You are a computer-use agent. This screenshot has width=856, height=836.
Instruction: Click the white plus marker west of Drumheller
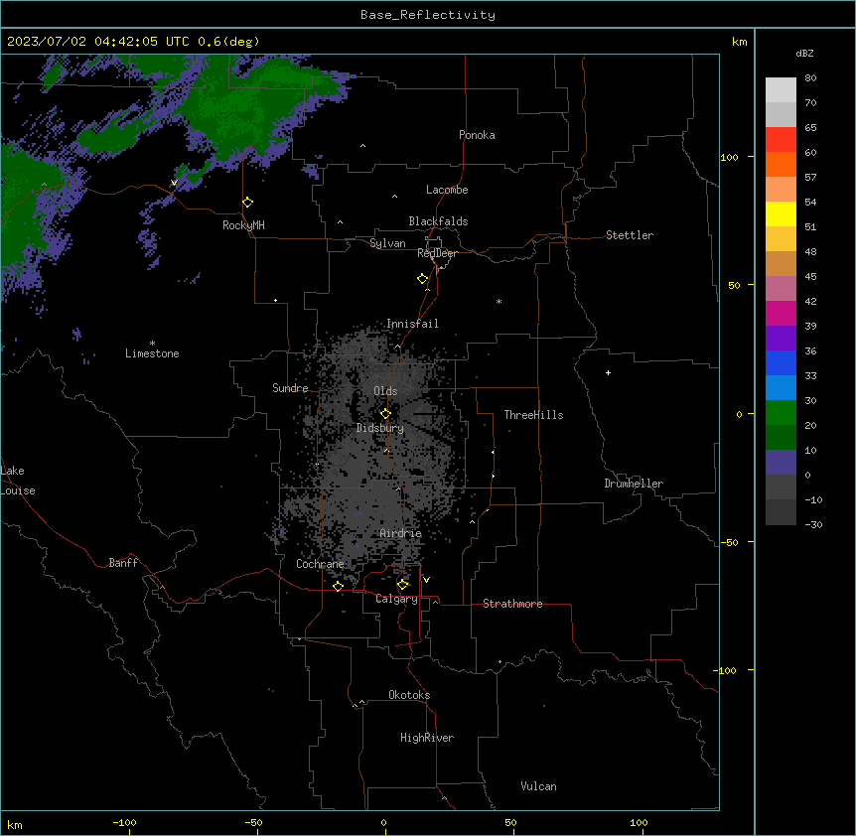[x=608, y=372]
